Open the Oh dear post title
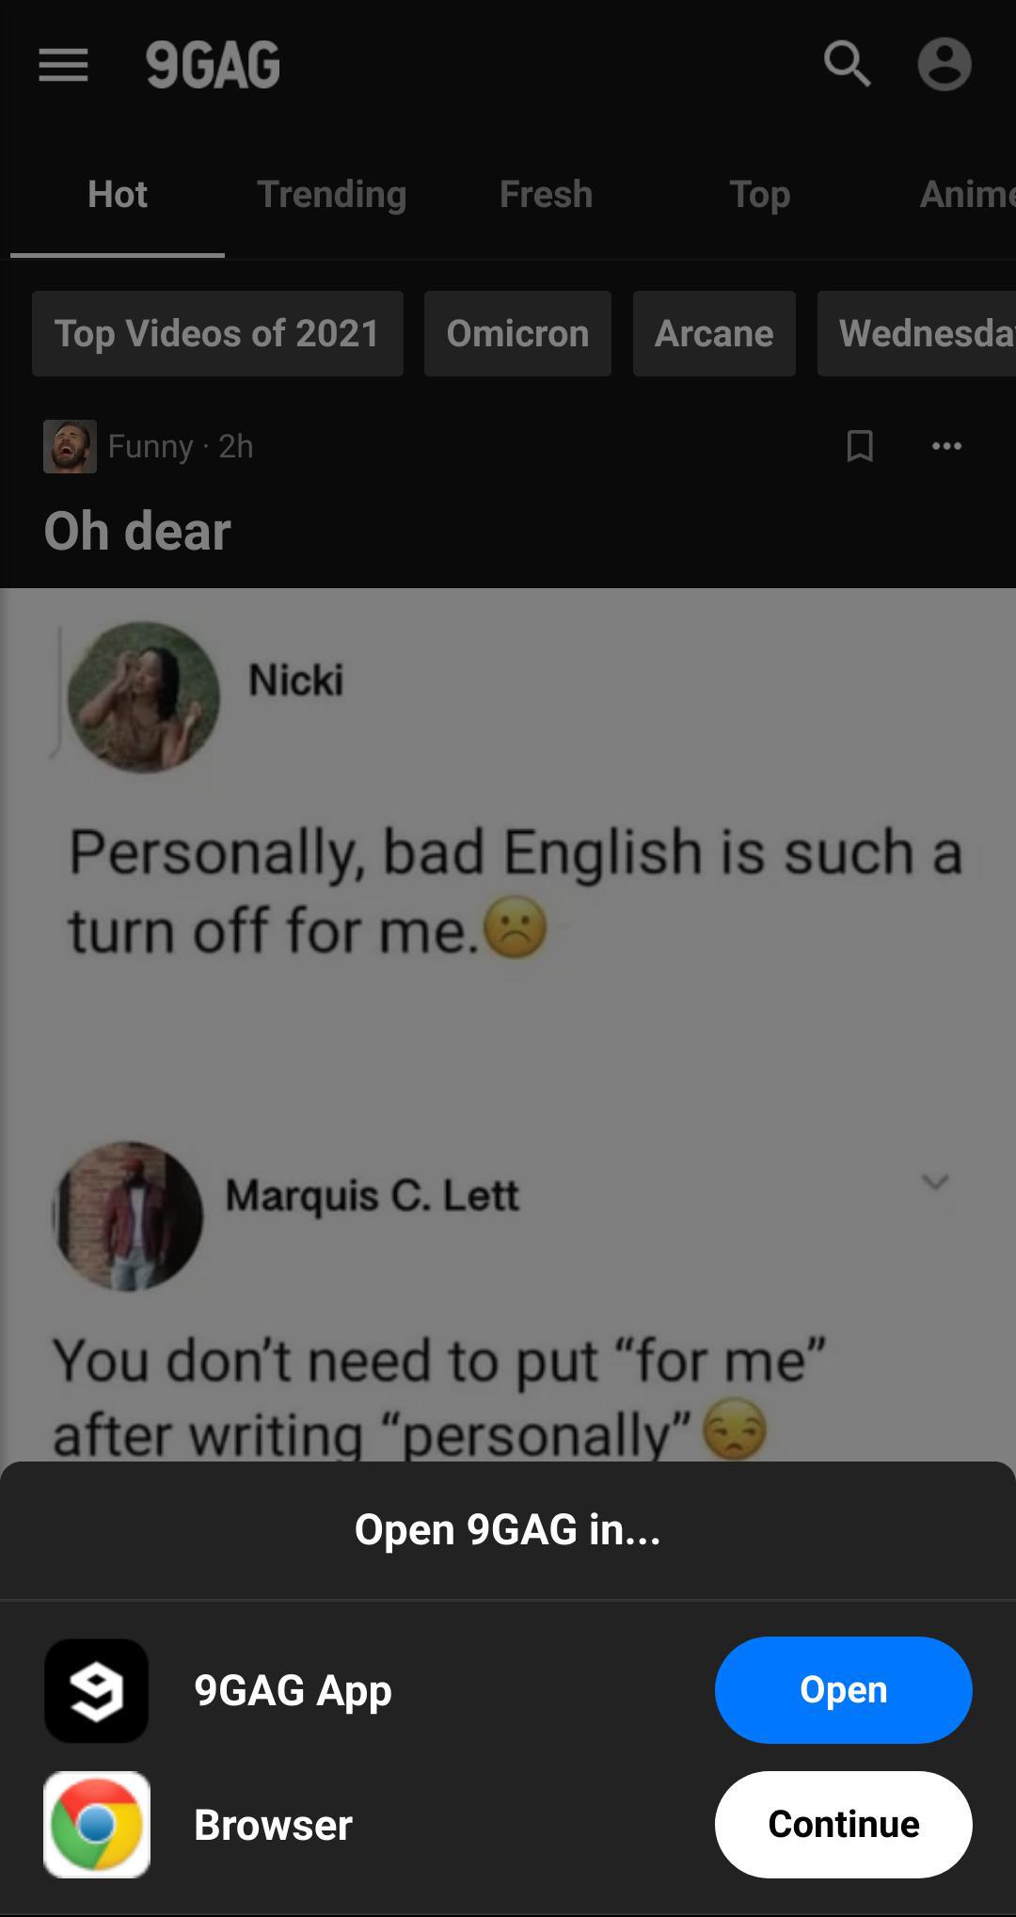1016x1917 pixels. pos(137,531)
